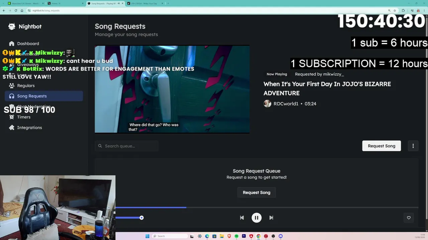Image resolution: width=428 pixels, height=240 pixels.
Task: Expand the tab search dropdown arrow
Action: point(3,3)
